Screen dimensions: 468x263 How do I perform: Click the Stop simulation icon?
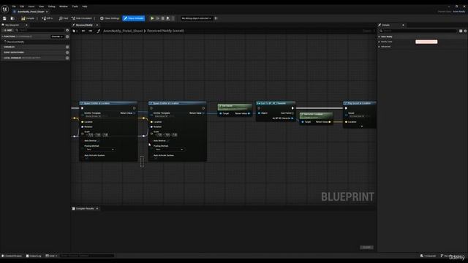tap(162, 18)
